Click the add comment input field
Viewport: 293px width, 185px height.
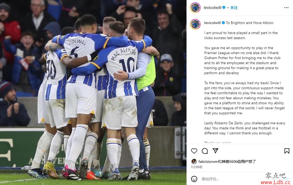tap(230, 179)
